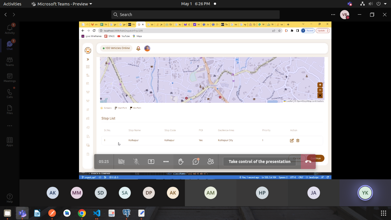
Task: Open Calls in the Teams sidebar
Action: coord(10,93)
